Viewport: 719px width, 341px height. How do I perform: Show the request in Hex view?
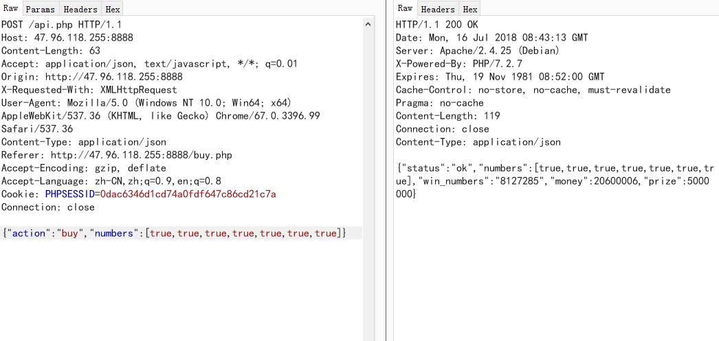[113, 9]
